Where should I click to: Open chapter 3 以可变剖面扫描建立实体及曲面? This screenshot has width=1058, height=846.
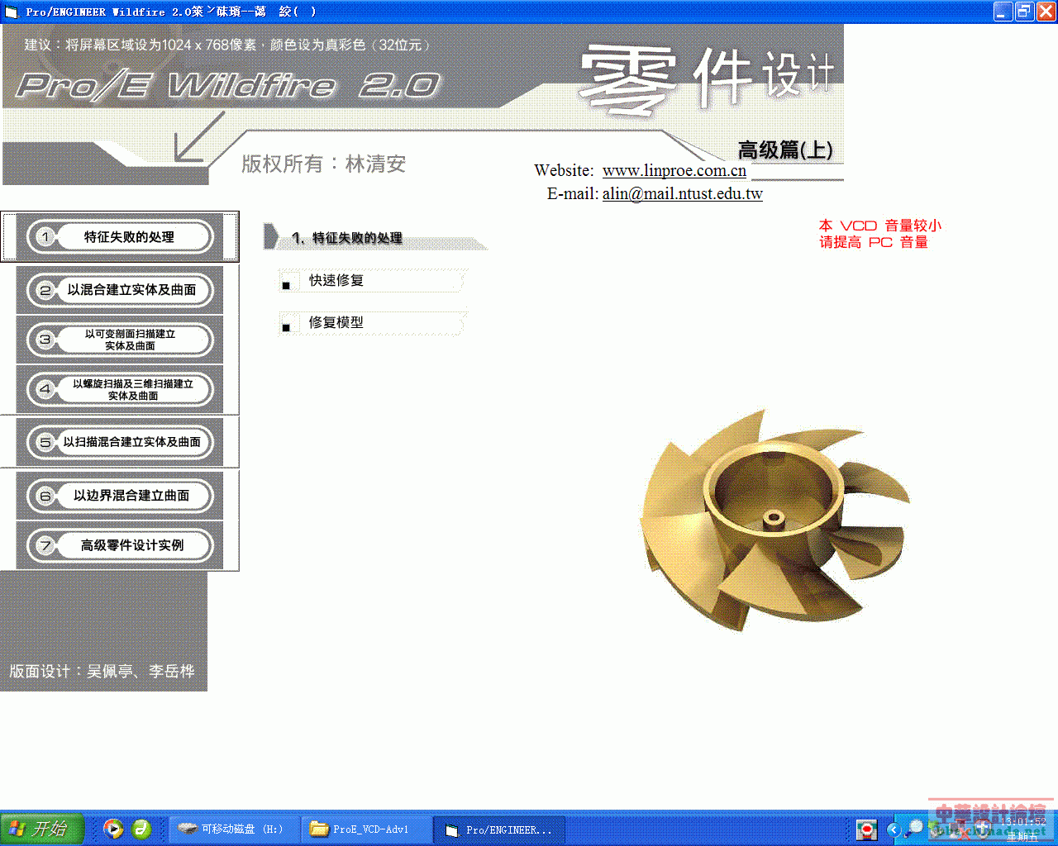click(120, 340)
